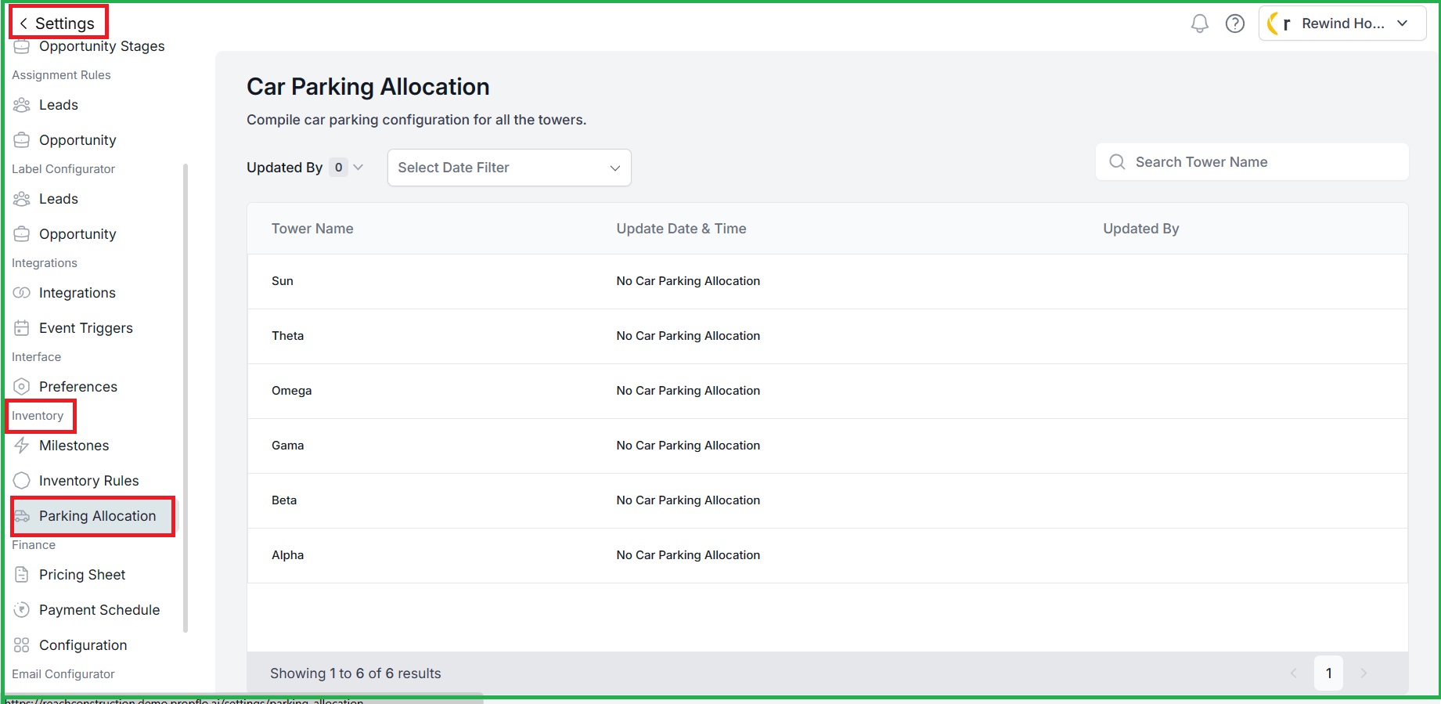This screenshot has height=704, width=1441.
Task: Click the Payment Schedule rupee icon
Action: click(22, 610)
